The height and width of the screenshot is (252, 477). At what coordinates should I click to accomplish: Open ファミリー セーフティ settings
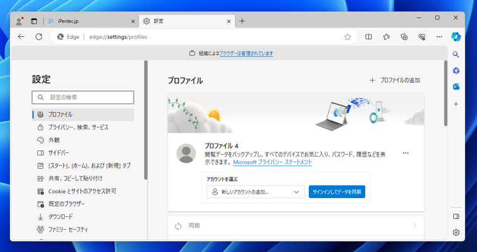[83, 229]
